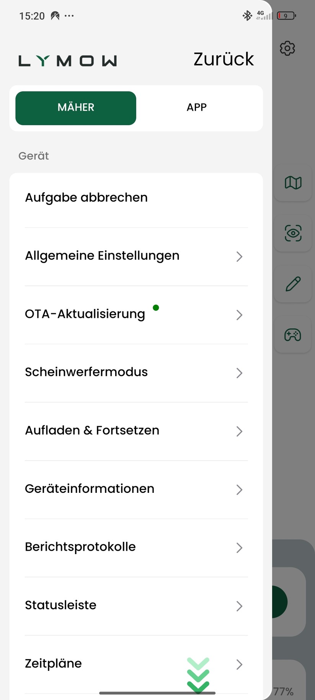Open Berichtsprotokolle entry
This screenshot has width=315, height=700.
coord(80,547)
